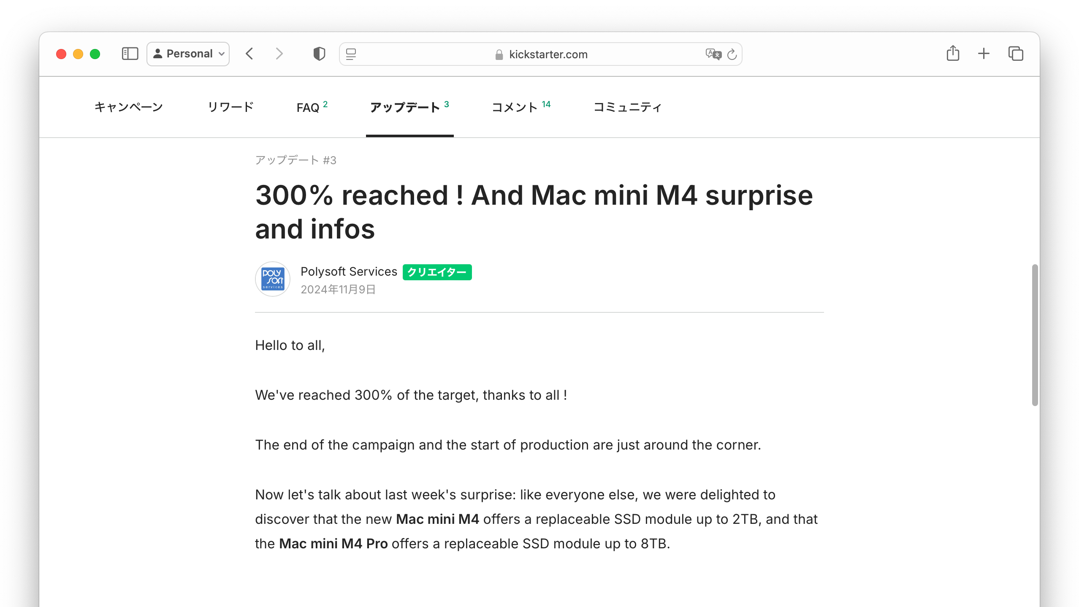This screenshot has height=607, width=1079.
Task: Click the translate page icon
Action: pos(713,54)
